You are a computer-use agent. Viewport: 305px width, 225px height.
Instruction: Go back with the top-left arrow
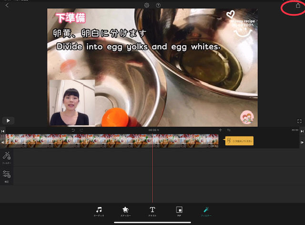tap(7, 5)
